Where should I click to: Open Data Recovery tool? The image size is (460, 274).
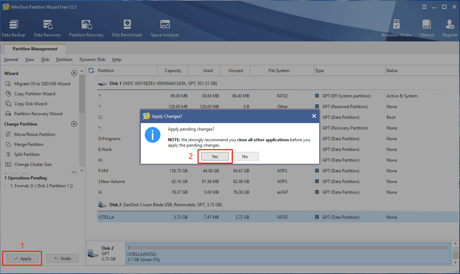(x=47, y=29)
